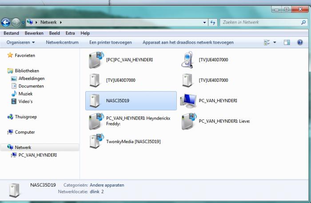
Task: Click the PC_VAN_HEYNDERI: Lieve: label
Action: pyautogui.click(x=224, y=121)
